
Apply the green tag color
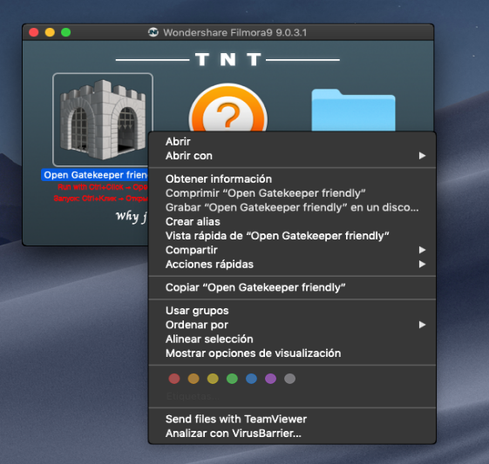(x=232, y=379)
